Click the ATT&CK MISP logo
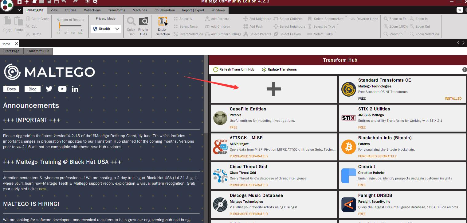467x223 pixels. pyautogui.click(x=220, y=147)
